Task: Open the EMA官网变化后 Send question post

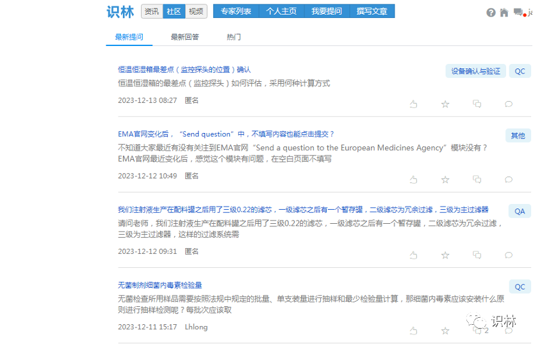Action: pyautogui.click(x=225, y=134)
